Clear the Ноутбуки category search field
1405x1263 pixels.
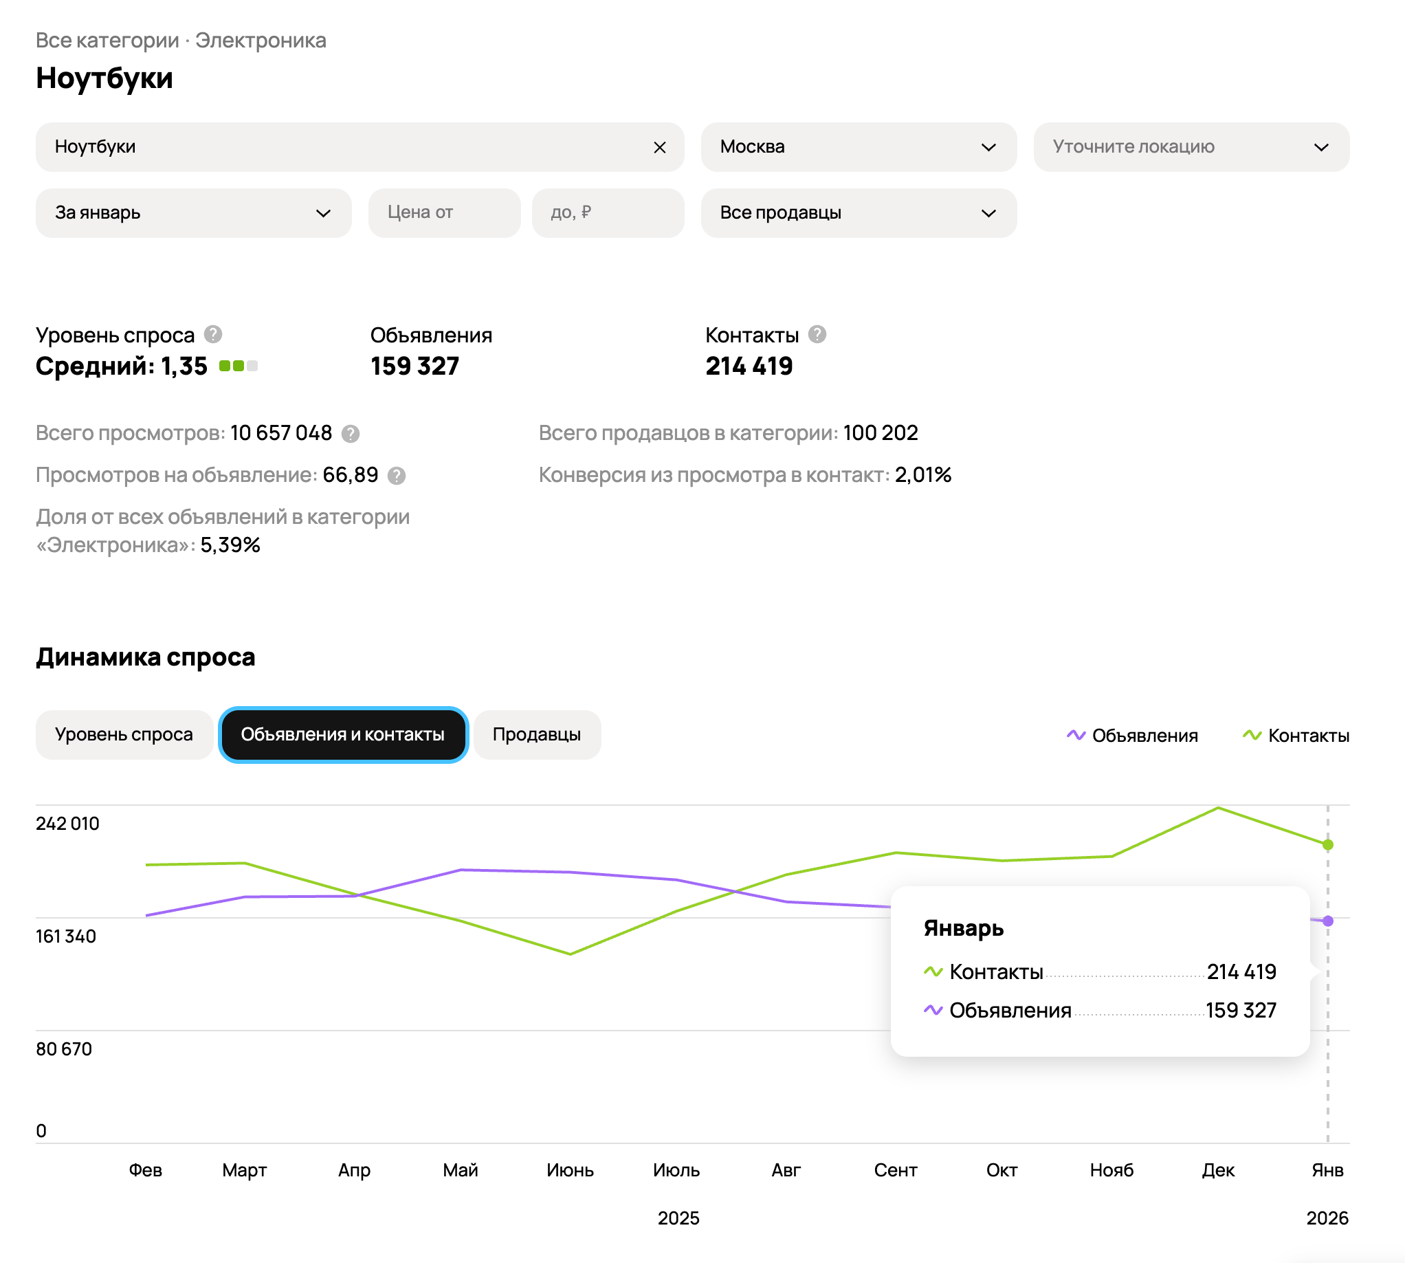(x=659, y=147)
